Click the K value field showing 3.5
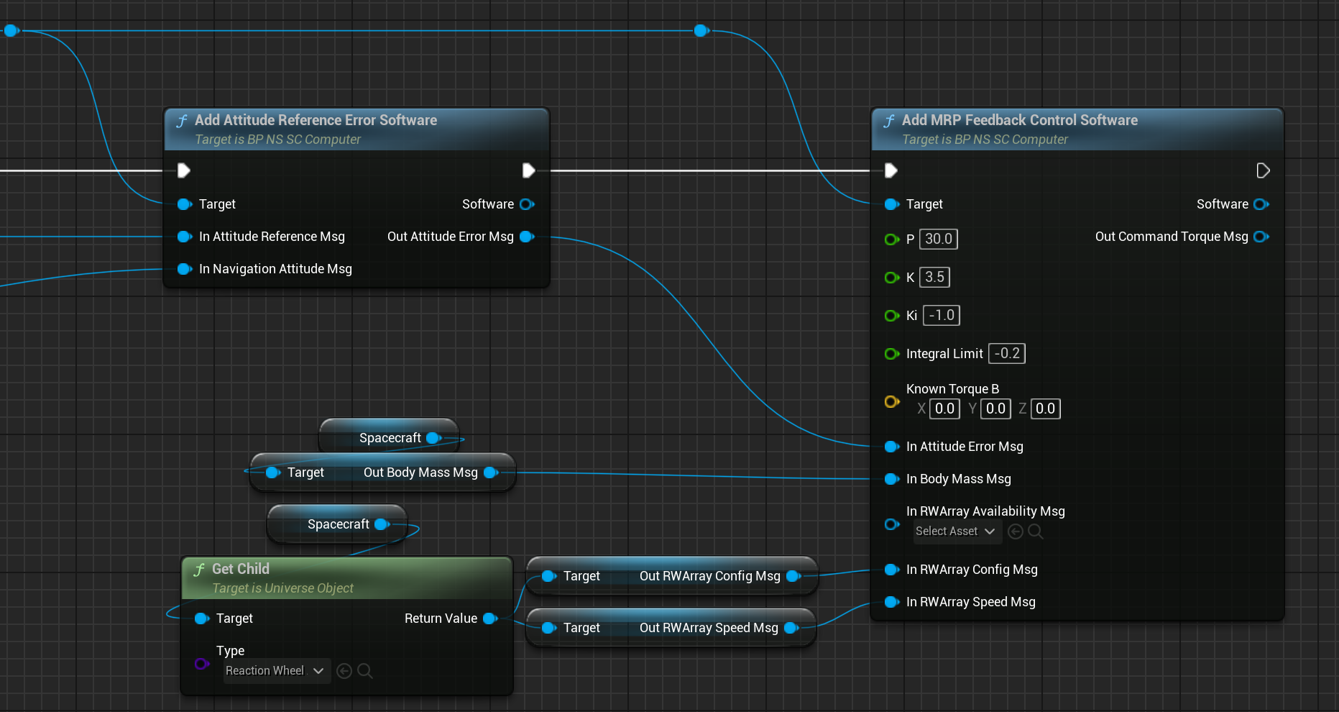The image size is (1339, 712). coord(934,277)
